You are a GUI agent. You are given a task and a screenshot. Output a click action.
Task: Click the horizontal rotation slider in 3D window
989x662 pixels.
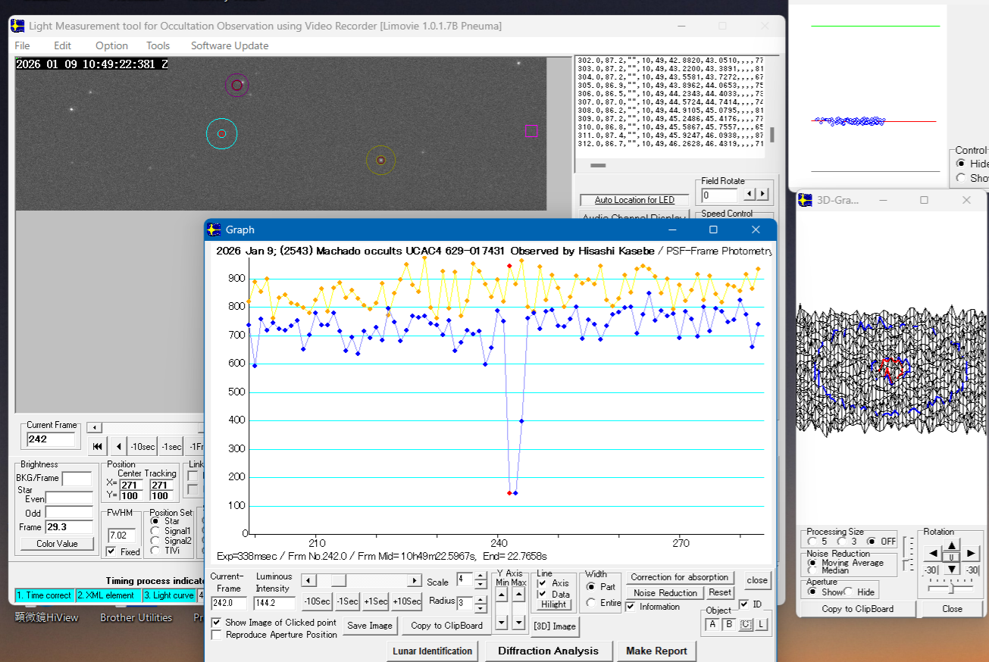click(x=950, y=588)
